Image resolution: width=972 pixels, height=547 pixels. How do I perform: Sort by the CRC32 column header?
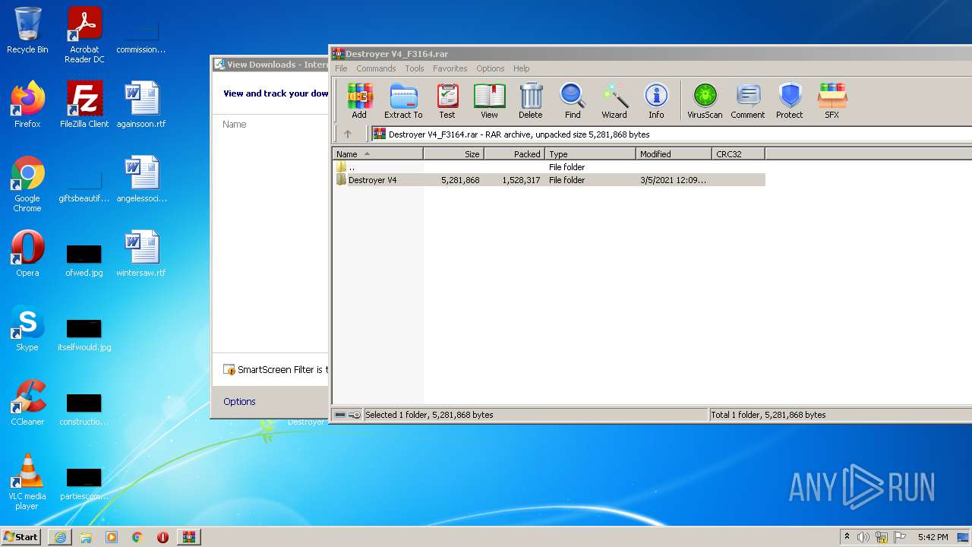738,153
